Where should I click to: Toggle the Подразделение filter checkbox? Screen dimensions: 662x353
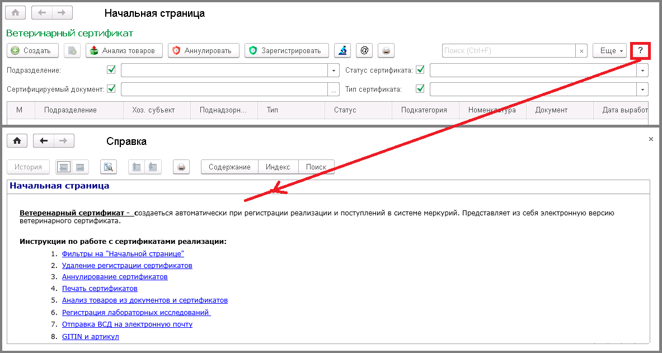(111, 70)
